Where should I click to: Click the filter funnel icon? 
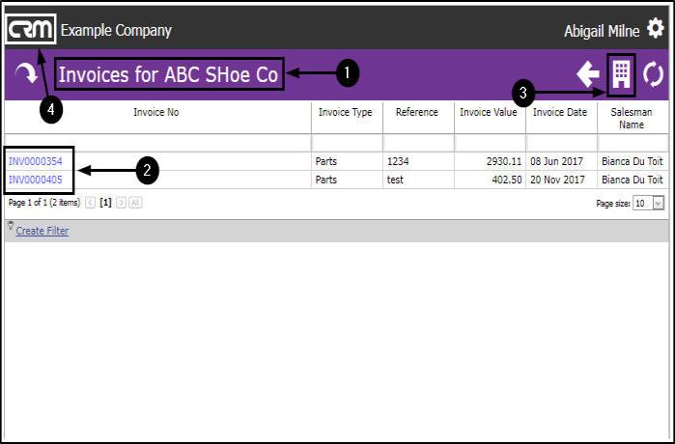click(x=11, y=227)
